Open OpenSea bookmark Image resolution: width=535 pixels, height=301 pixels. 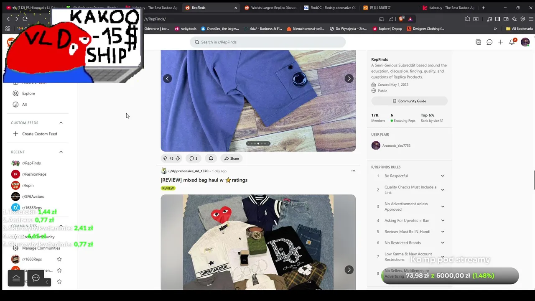click(220, 29)
